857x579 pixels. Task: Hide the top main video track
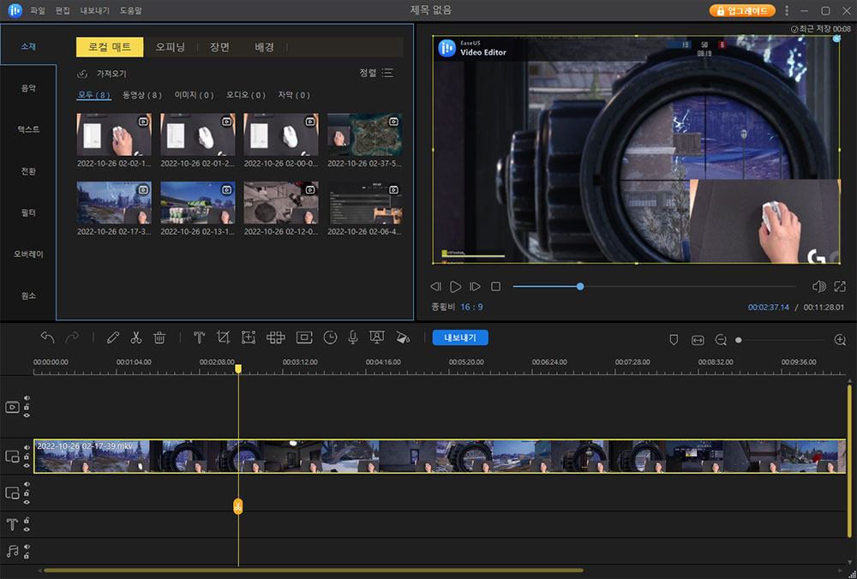click(x=27, y=415)
